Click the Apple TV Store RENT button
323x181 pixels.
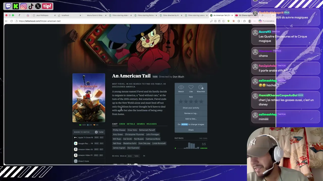click(96, 138)
